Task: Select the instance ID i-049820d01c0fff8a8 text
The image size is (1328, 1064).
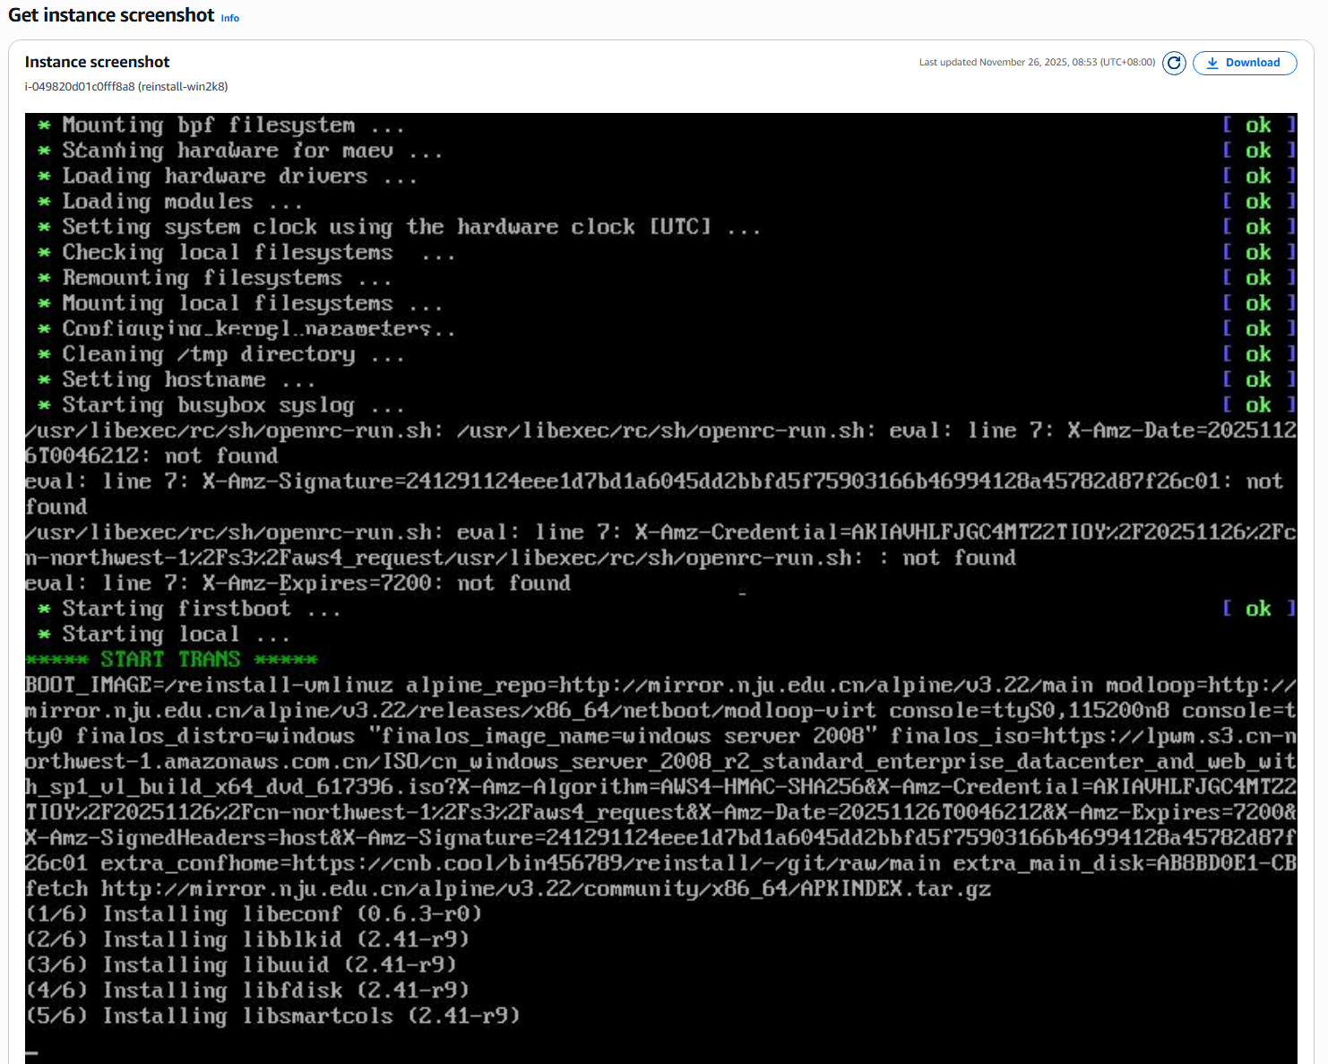Action: (80, 87)
